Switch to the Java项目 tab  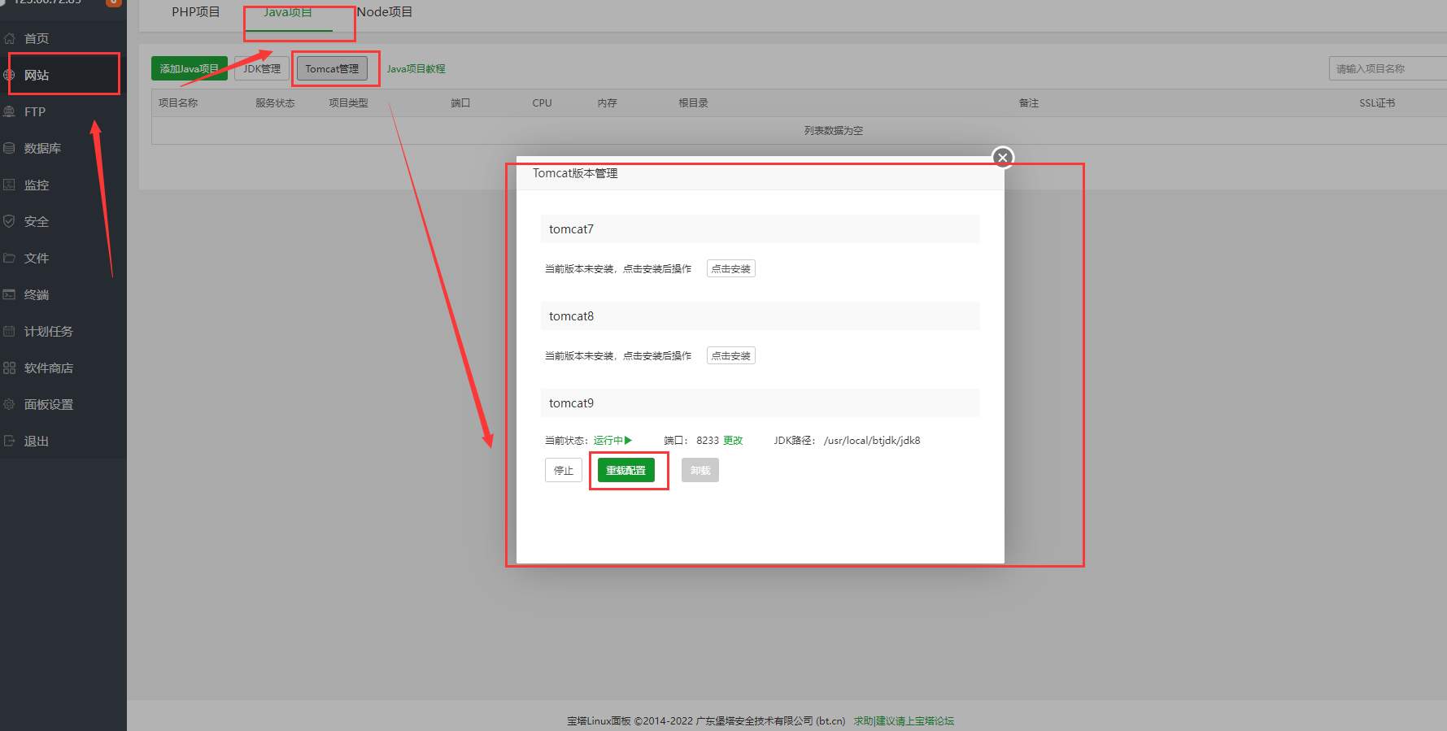288,12
